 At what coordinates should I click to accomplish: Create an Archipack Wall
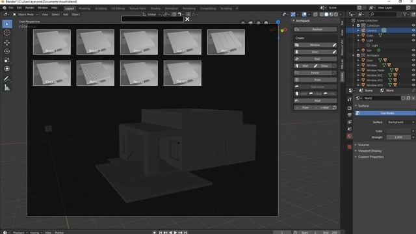(303, 66)
